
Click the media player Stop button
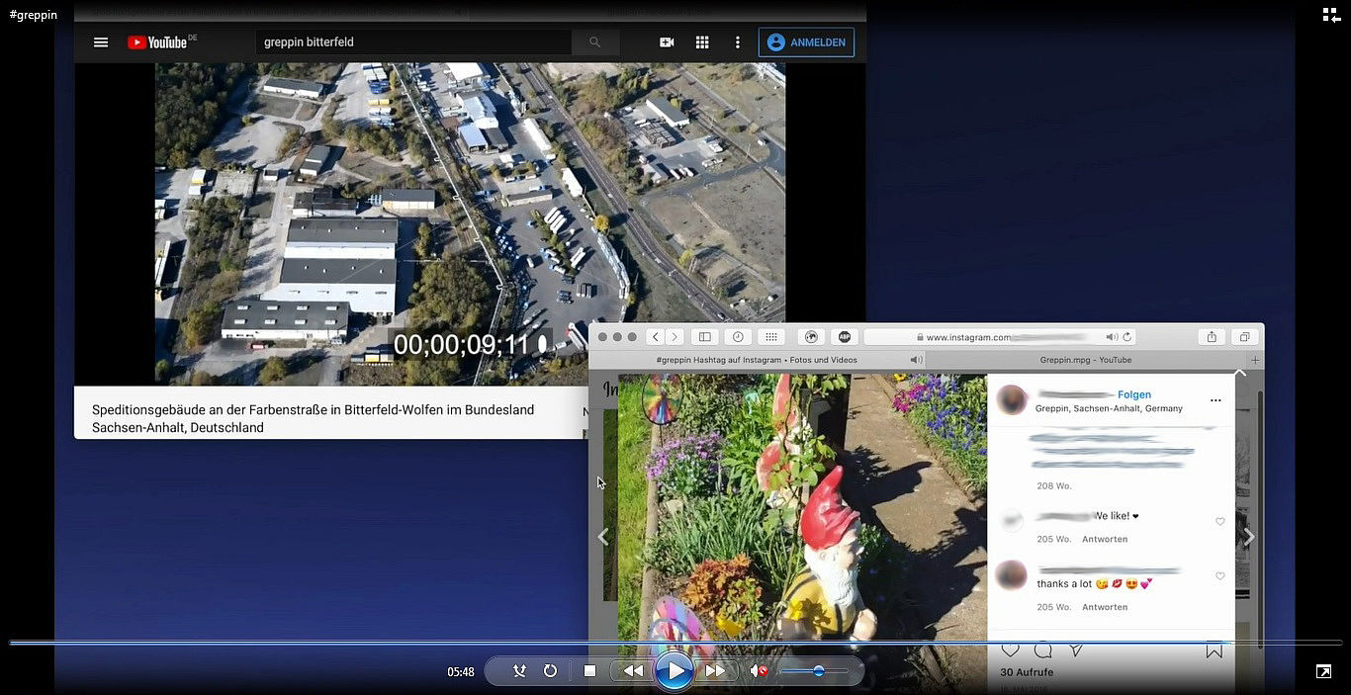click(x=589, y=671)
